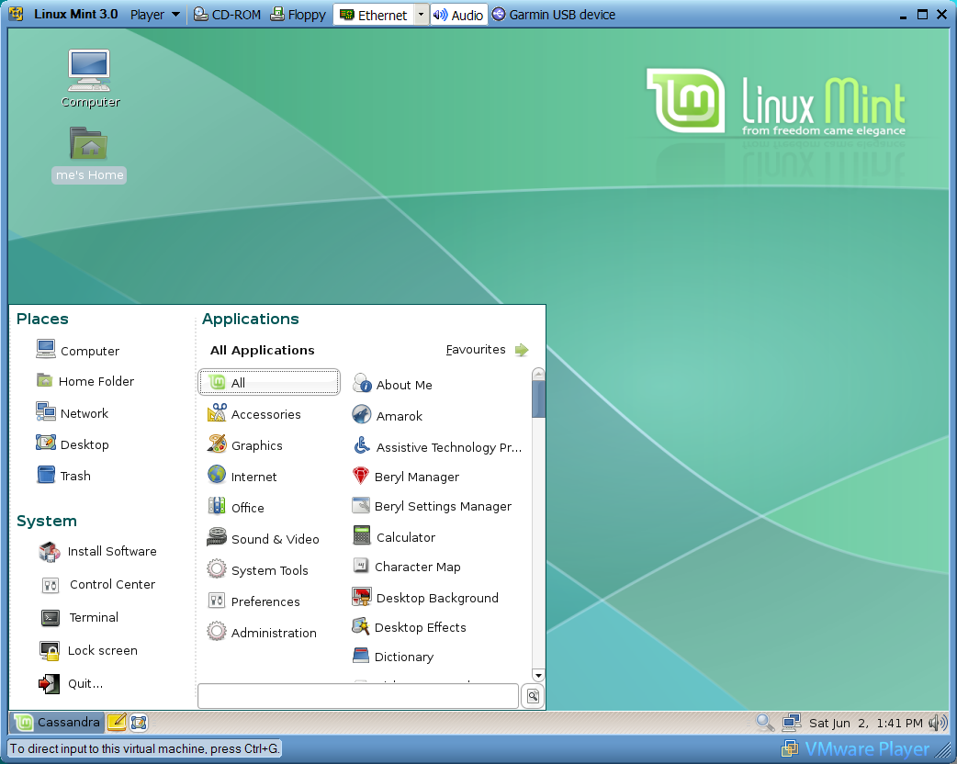Click the VMware Player logo link

[x=856, y=748]
